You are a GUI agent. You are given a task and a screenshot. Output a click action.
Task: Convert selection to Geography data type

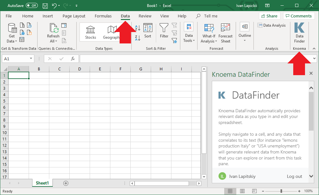[111, 32]
